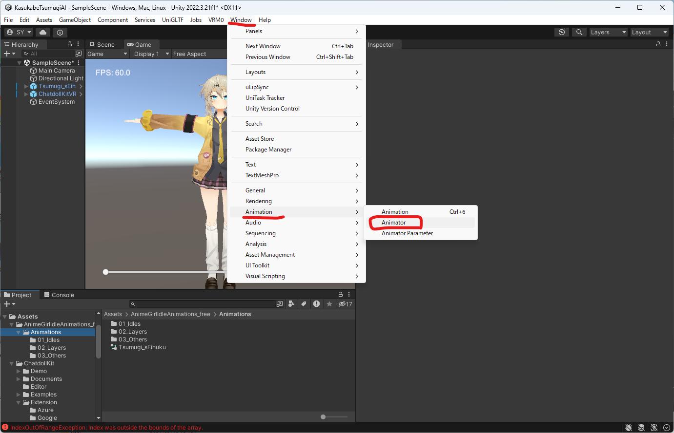
Task: Click the Project create plus dropdown
Action: tap(9, 304)
